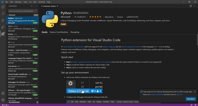Click Install for Debugger for Chrome
Viewport: 198px width, 106px height.
coord(35,87)
